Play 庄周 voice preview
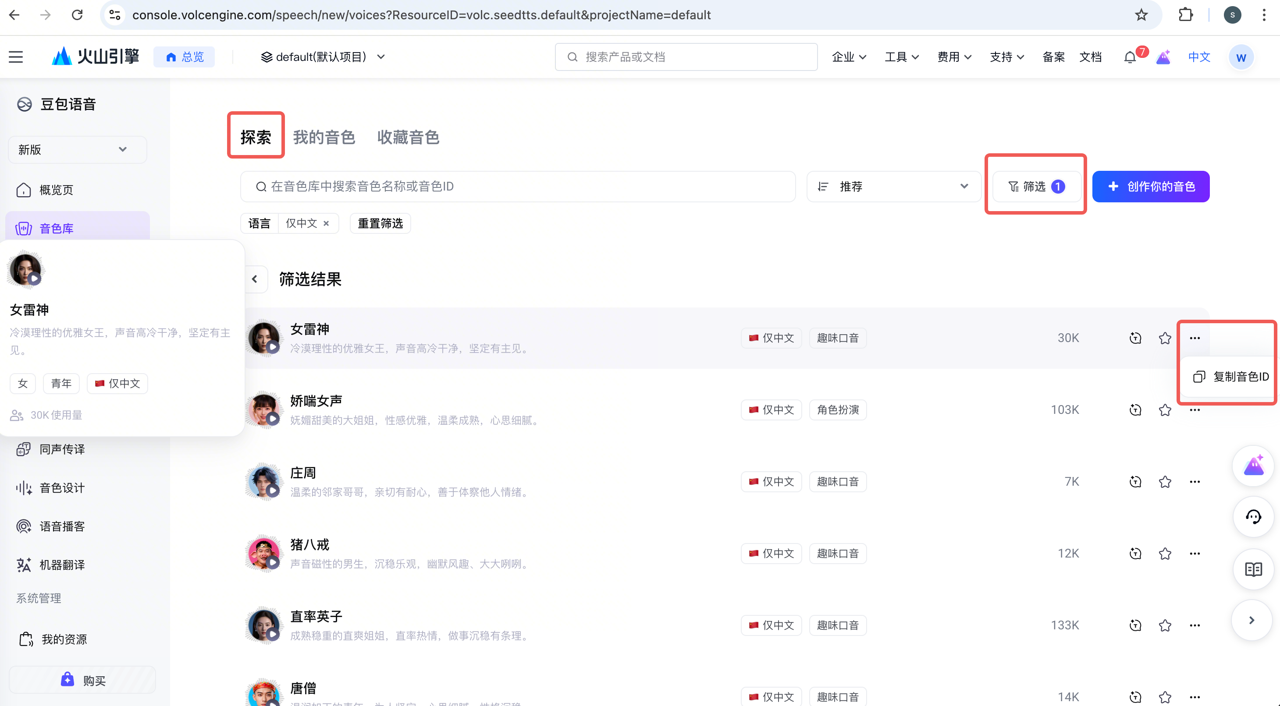Viewport: 1280px width, 706px height. click(273, 491)
